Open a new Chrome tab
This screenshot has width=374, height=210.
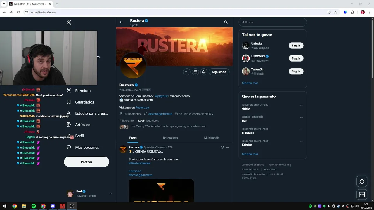[x=57, y=4]
